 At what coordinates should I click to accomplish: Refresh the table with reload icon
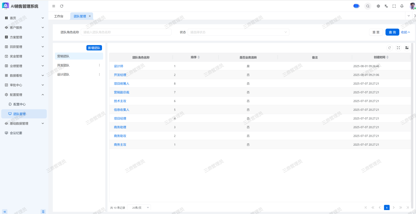tap(390, 48)
